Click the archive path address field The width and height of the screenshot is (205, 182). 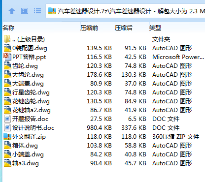pyautogui.click(x=126, y=11)
